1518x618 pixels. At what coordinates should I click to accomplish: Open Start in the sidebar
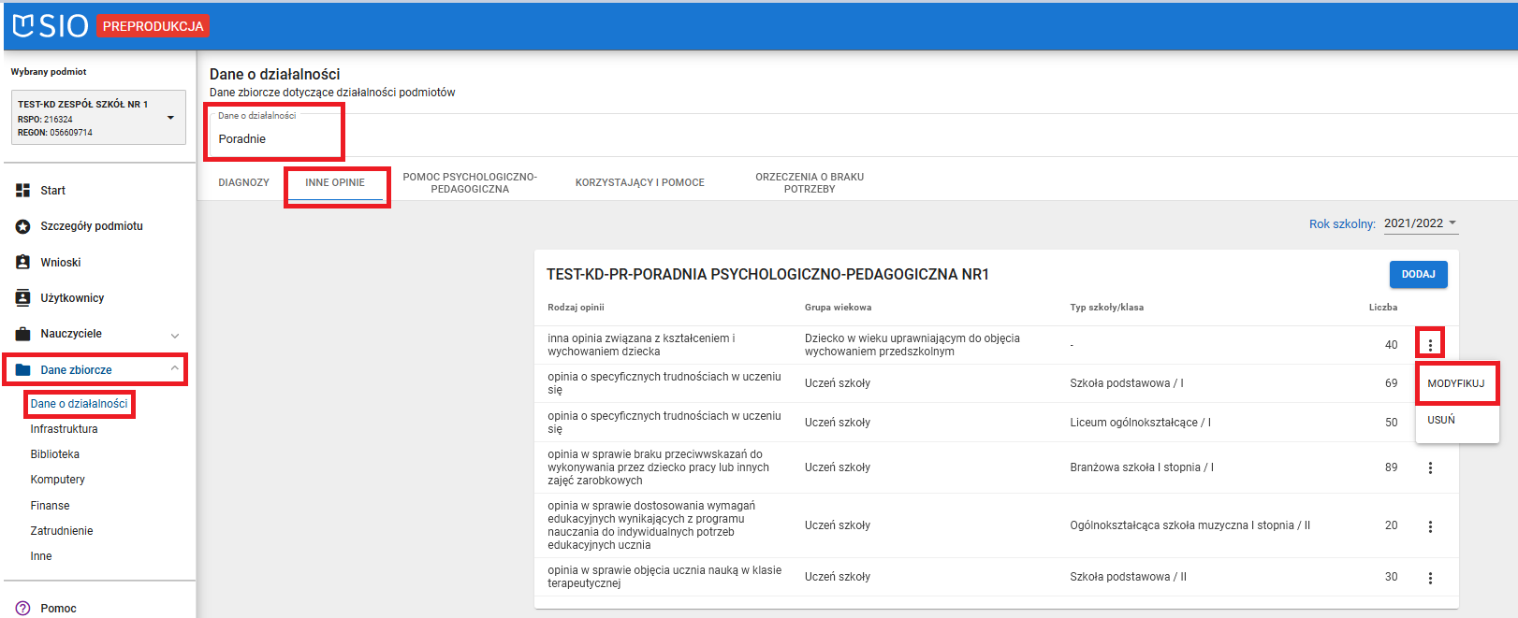(52, 191)
